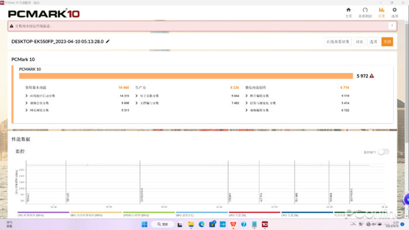The image size is (409, 230).
Task: Select the Productivity score 8 226
Action: point(234,88)
